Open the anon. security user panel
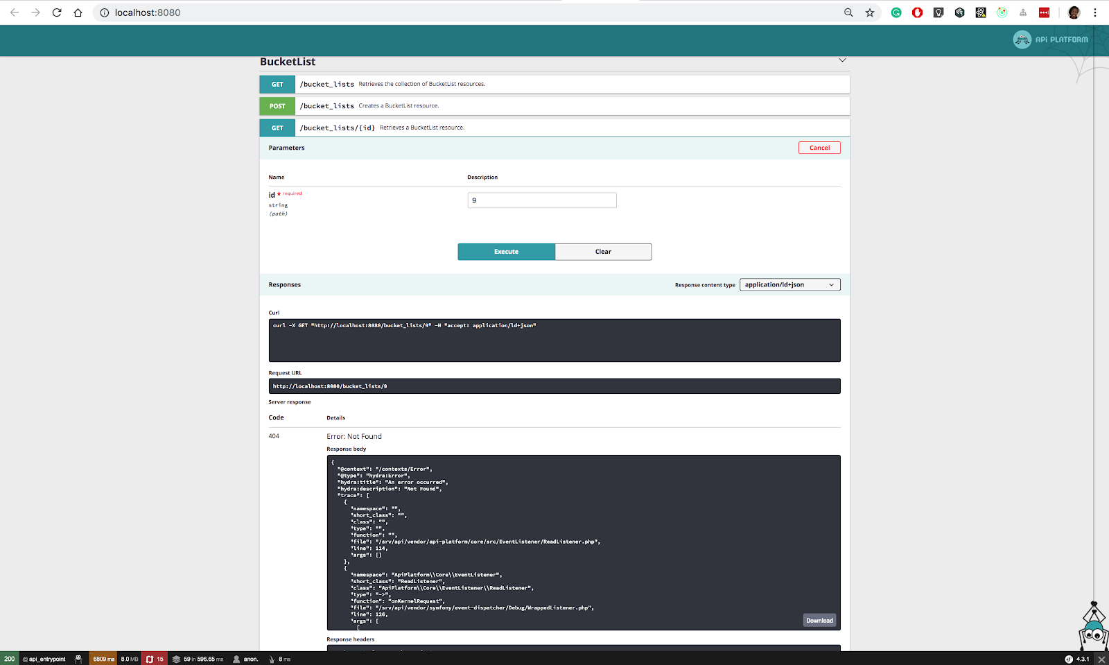This screenshot has height=665, width=1109. [245, 659]
